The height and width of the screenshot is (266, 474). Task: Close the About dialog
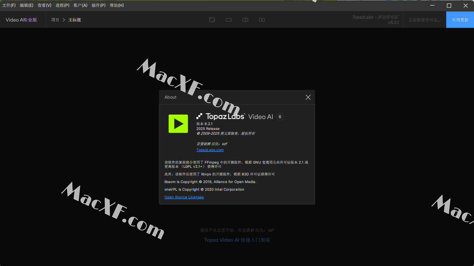click(x=308, y=97)
